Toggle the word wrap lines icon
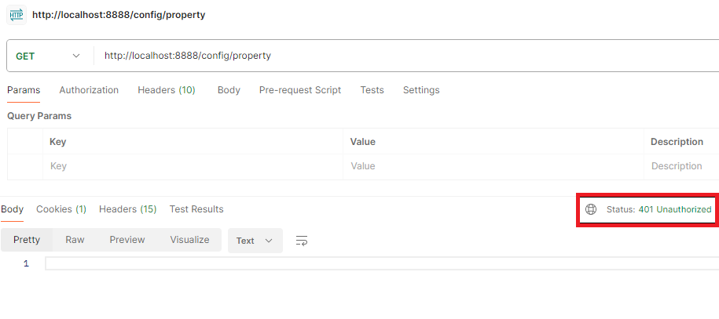Viewport: 719px width, 319px height. pos(301,241)
